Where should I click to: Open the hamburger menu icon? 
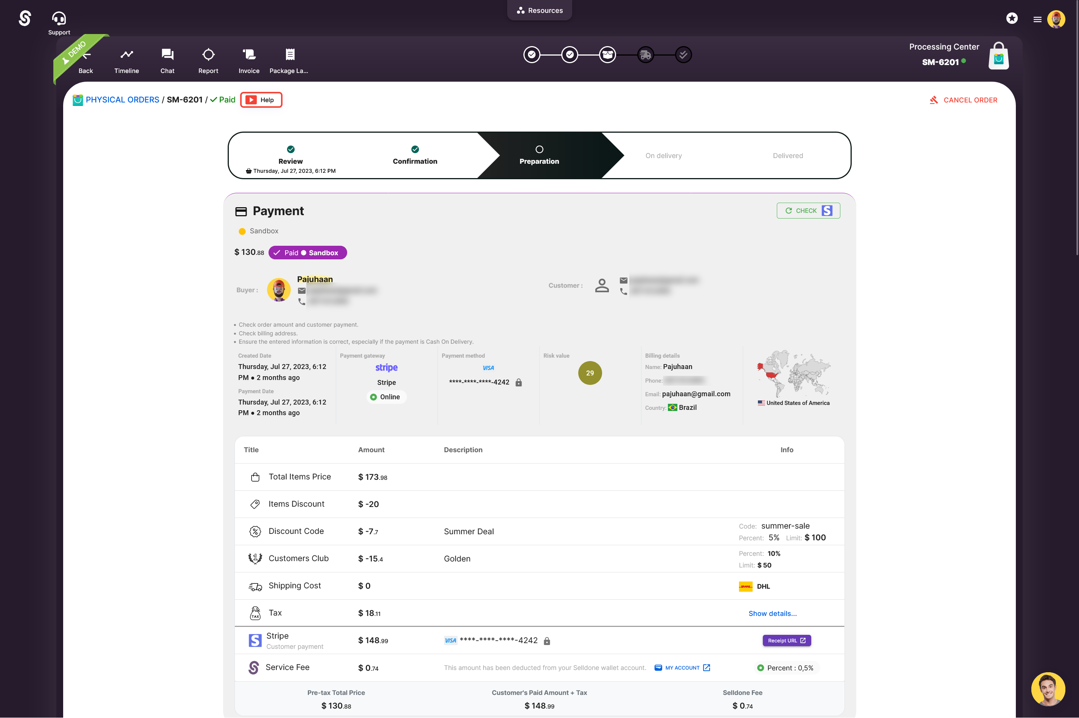1037,19
